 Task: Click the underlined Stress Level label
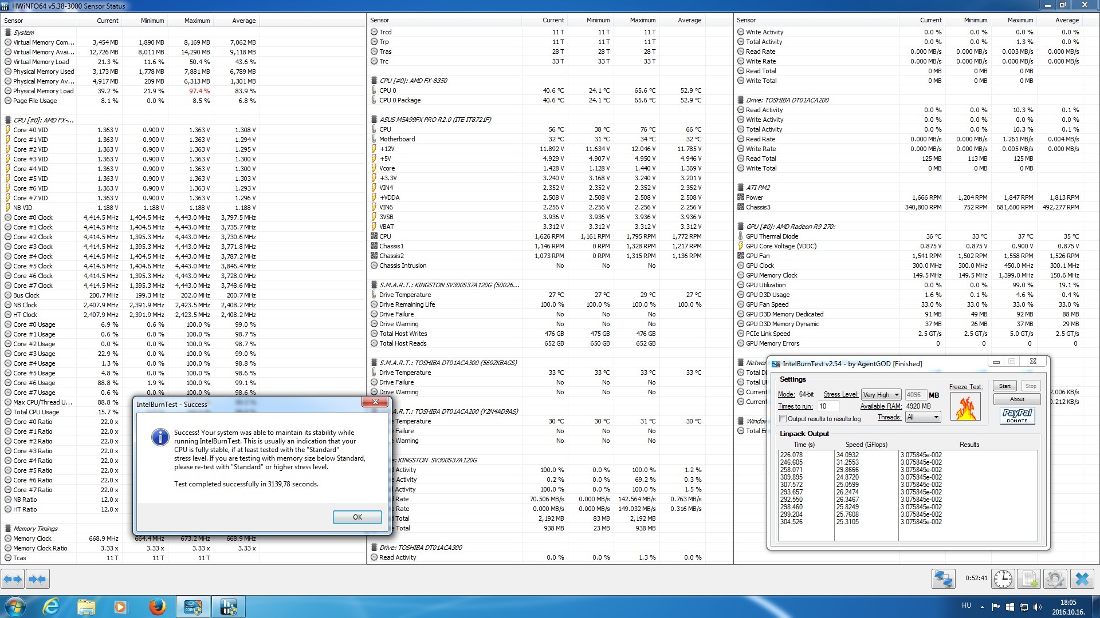click(x=841, y=394)
